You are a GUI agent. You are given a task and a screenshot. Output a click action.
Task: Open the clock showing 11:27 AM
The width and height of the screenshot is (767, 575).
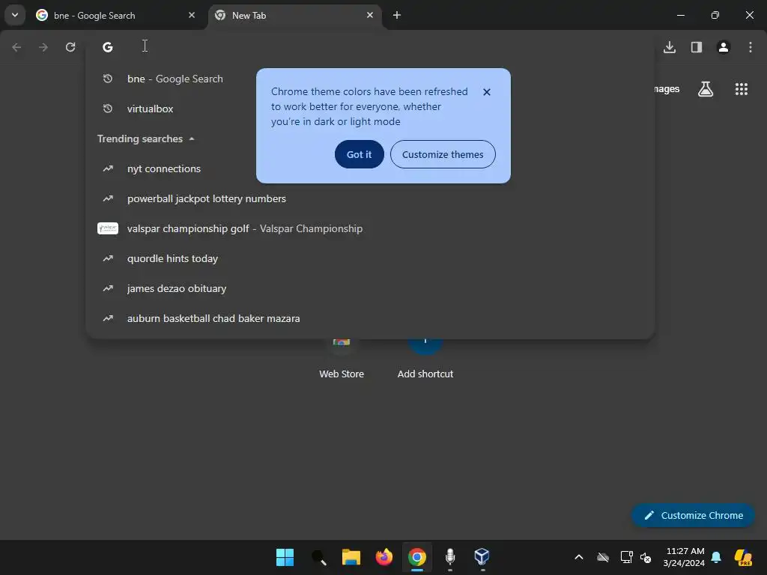click(x=684, y=557)
